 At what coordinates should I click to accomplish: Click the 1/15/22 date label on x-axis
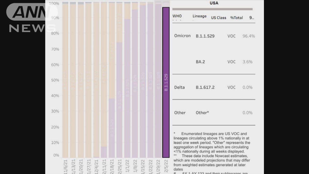tap(143, 166)
